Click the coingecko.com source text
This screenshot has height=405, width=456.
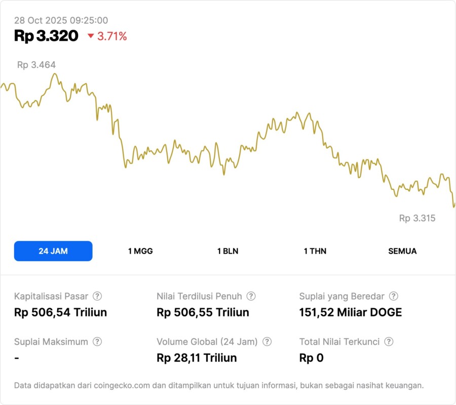[122, 385]
